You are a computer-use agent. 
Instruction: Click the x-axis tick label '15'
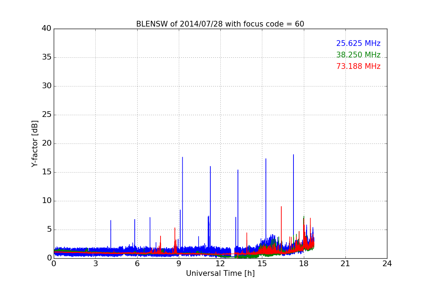262,264
